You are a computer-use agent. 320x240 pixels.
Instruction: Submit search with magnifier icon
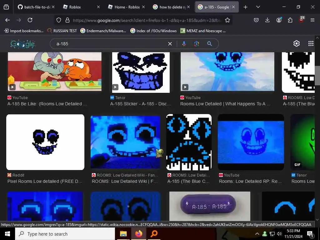209,44
